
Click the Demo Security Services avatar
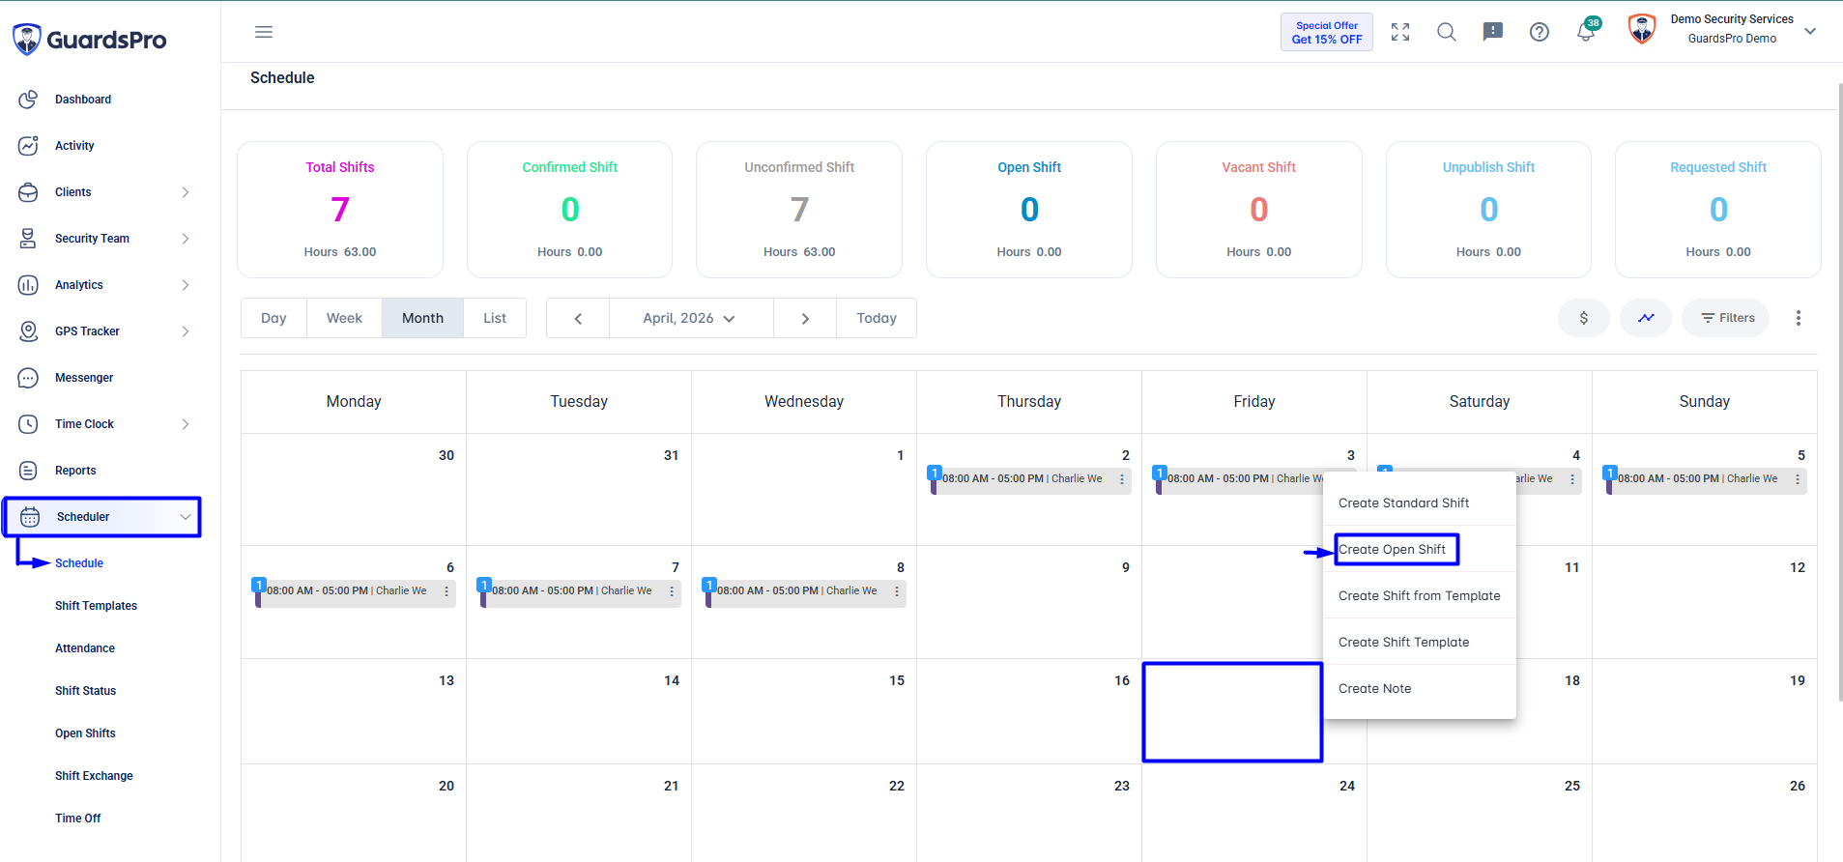(1642, 30)
